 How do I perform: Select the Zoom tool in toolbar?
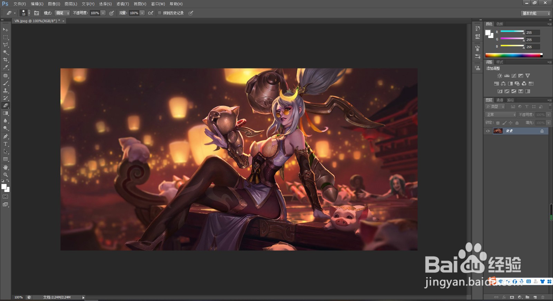(x=6, y=175)
